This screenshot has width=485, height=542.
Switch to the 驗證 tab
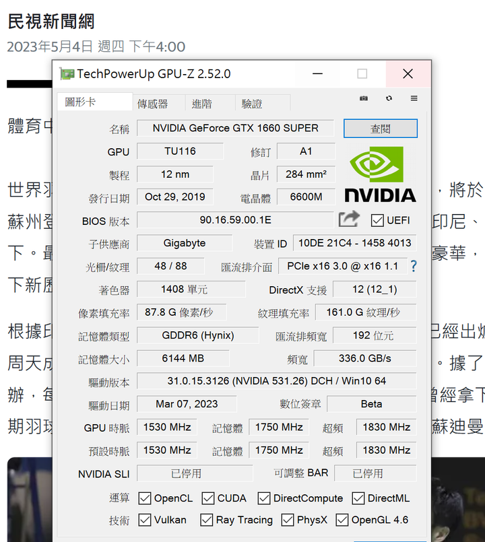click(x=263, y=104)
